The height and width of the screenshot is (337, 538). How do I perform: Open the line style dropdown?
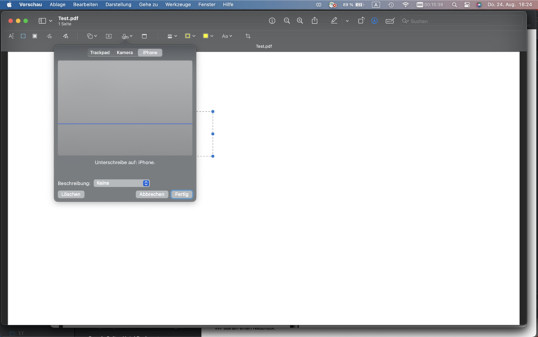pyautogui.click(x=172, y=36)
